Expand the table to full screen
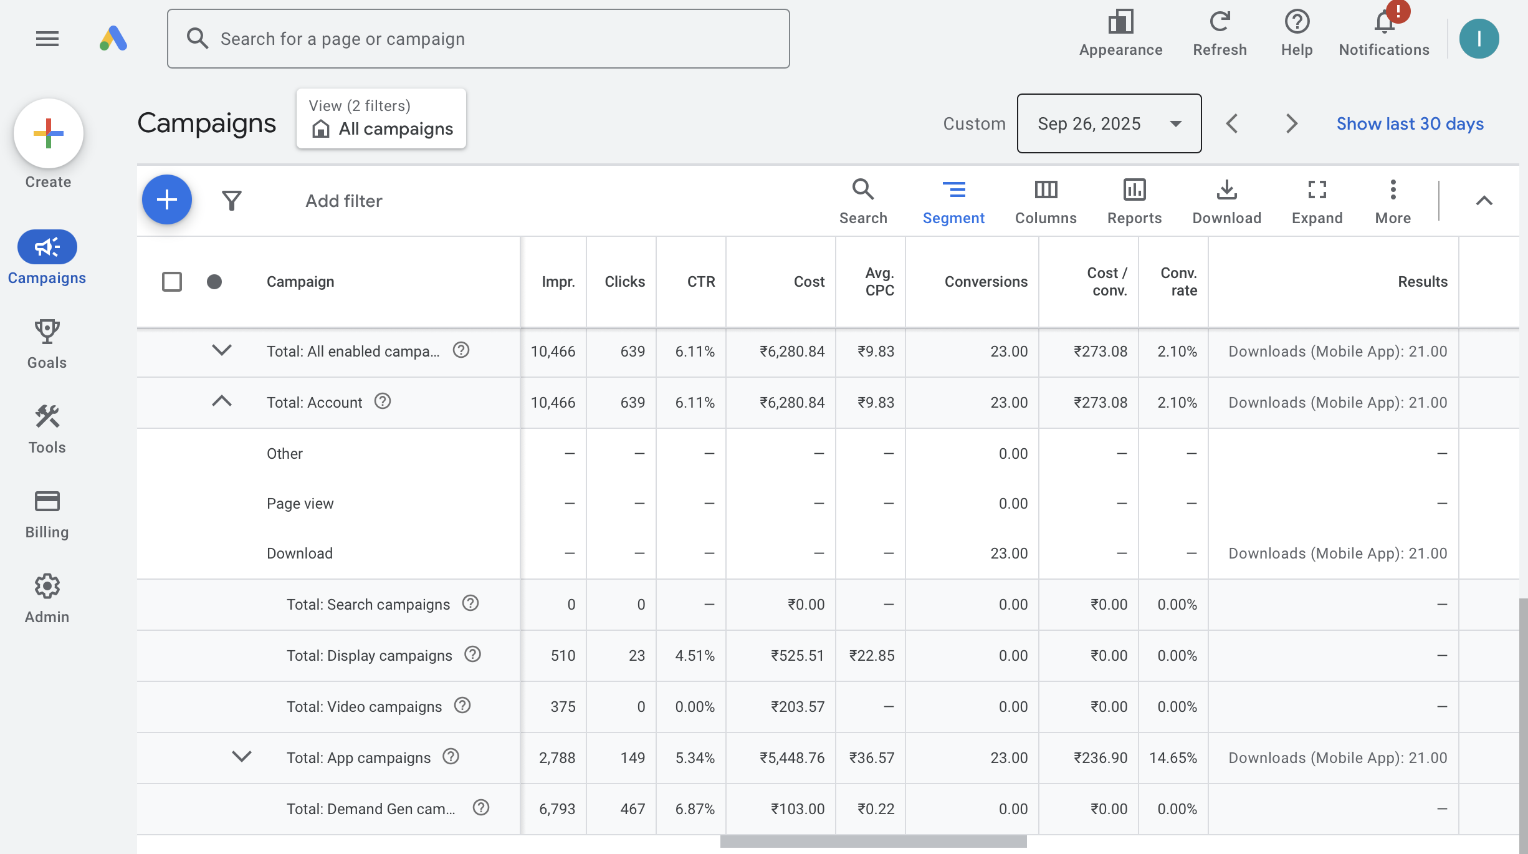 click(x=1317, y=201)
